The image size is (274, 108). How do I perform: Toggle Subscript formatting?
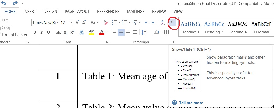pos(66,32)
